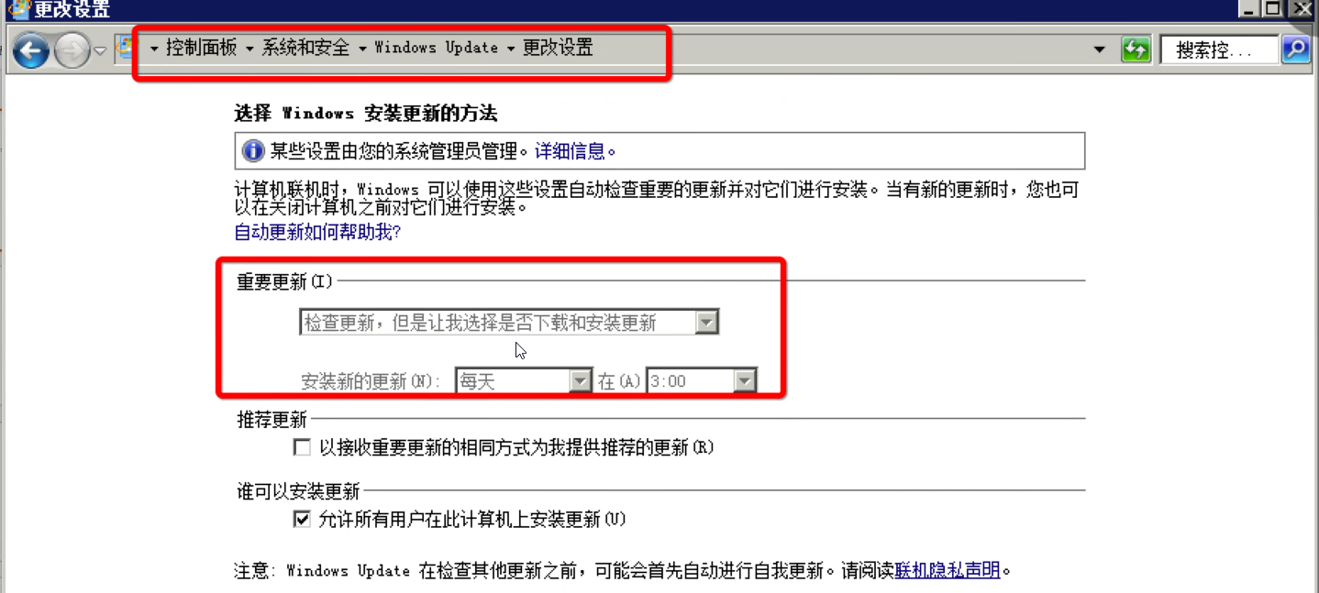Uncheck 允许所有用户在此计算机上安装更新 checkbox

tap(302, 520)
